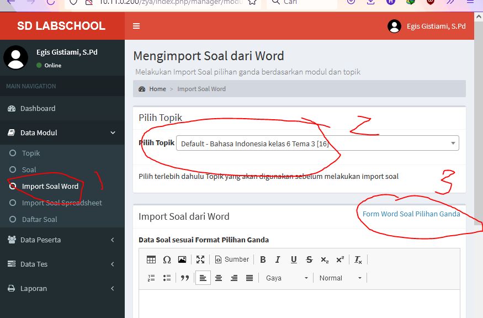Insert block quote in editor

tap(185, 278)
